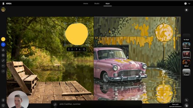Open the Home tab
Image resolution: width=193 pixels, height=108 pixels.
coord(86,4)
